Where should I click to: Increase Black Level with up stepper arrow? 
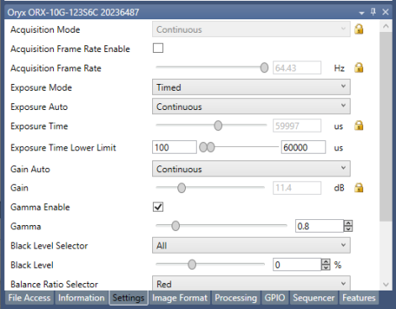pyautogui.click(x=326, y=262)
